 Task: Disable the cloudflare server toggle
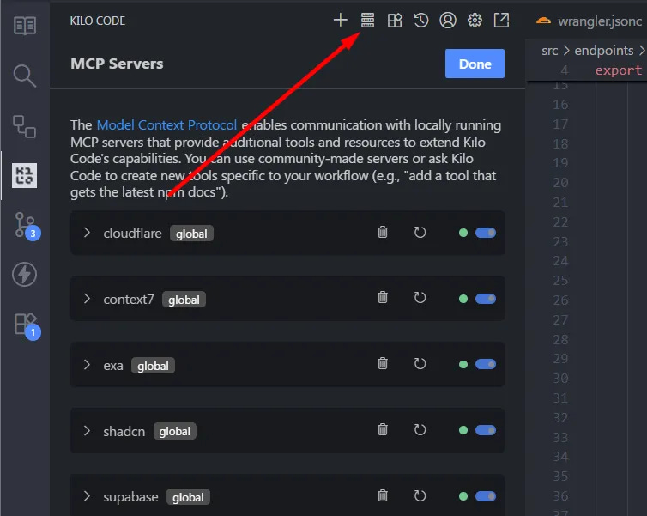(486, 233)
